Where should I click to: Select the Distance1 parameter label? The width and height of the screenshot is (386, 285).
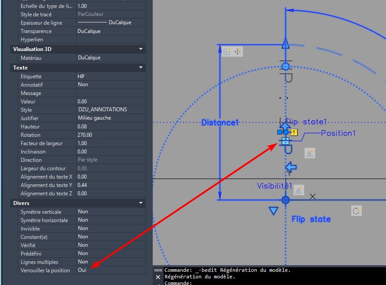(220, 122)
